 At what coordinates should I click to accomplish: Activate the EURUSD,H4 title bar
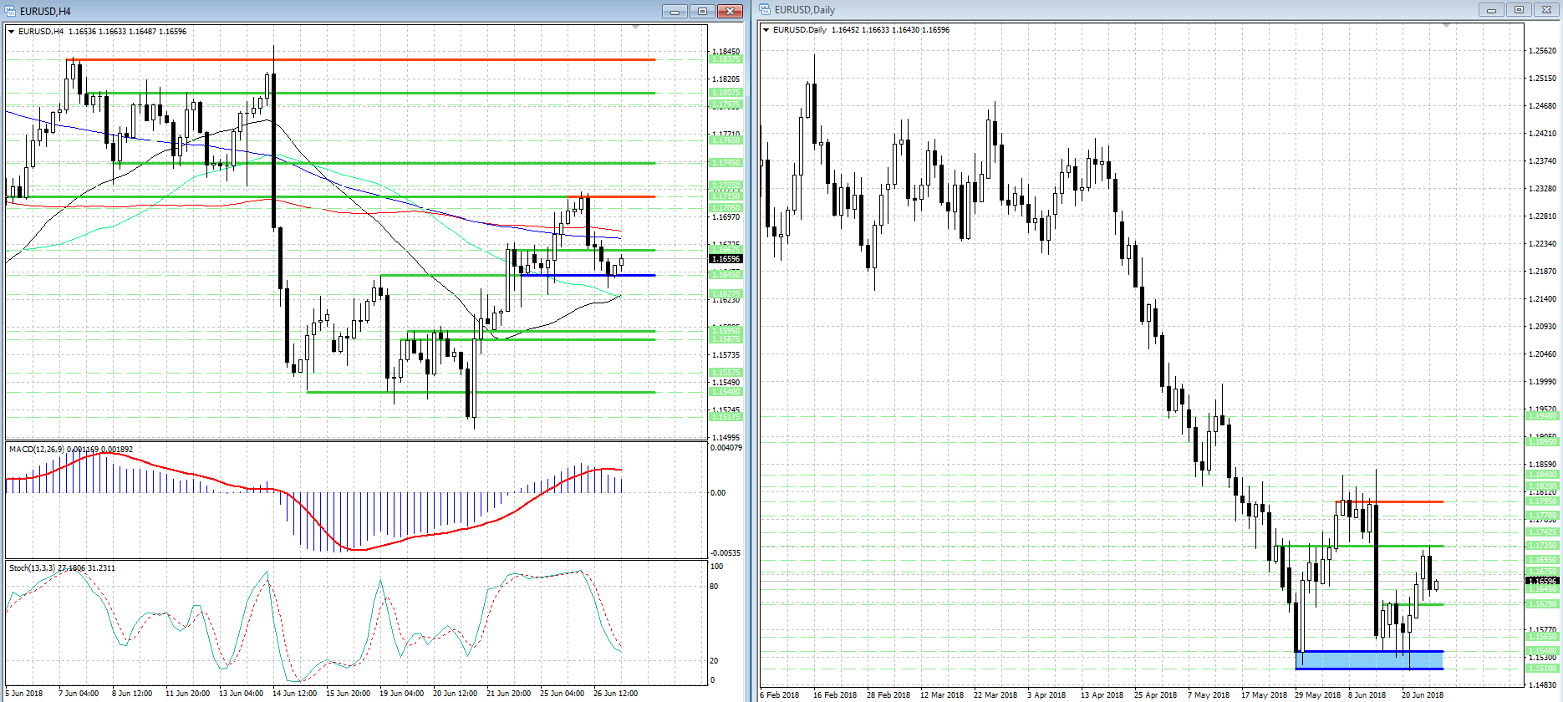point(334,11)
